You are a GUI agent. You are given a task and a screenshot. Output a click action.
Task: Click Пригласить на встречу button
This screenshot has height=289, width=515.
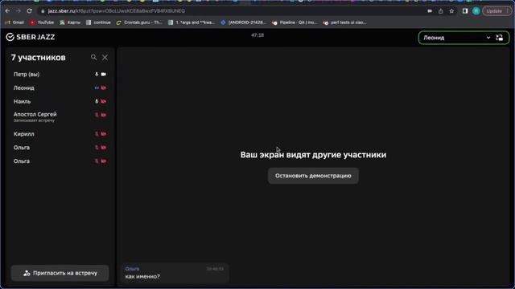point(60,273)
